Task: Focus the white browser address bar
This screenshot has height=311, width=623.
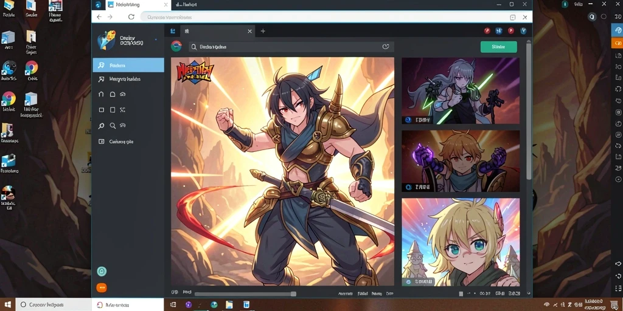Action: coord(326,17)
